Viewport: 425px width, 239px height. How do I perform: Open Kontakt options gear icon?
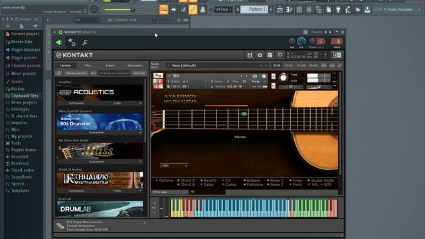(x=260, y=55)
